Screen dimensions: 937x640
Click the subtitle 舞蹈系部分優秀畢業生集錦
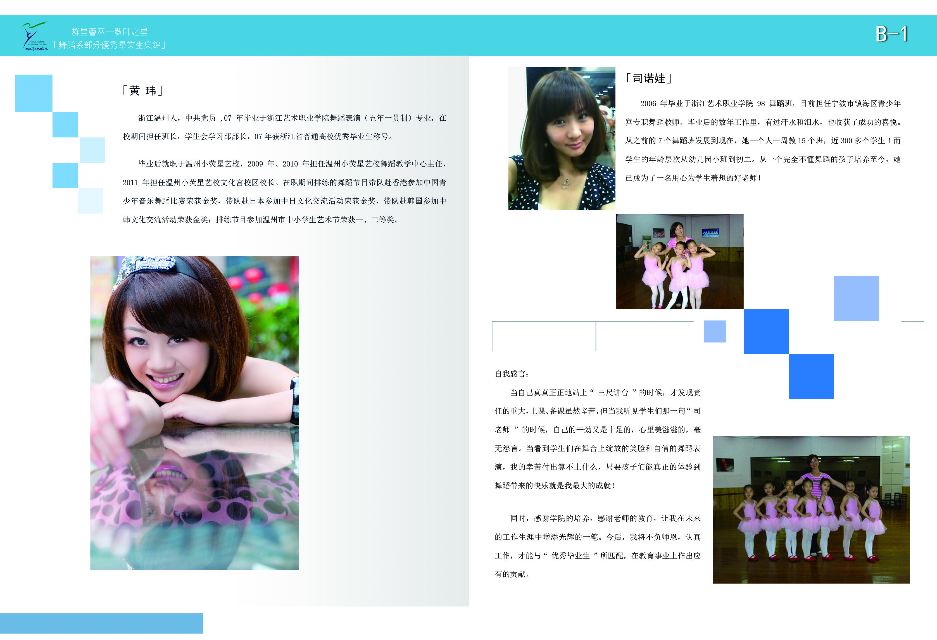(x=109, y=45)
